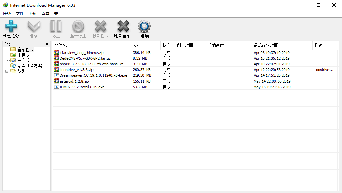Image resolution: width=342 pixels, height=193 pixels.
Task: Click the 已完成 checkmark folder icon
Action: [x=13, y=60]
